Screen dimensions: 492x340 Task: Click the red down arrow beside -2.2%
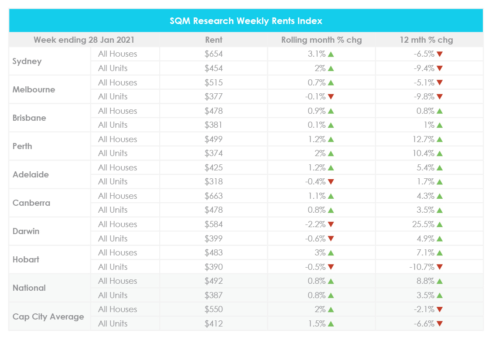pos(331,224)
